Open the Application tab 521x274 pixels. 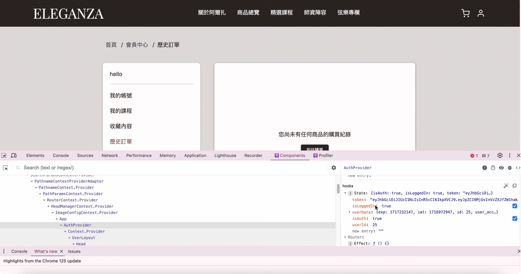tap(195, 156)
